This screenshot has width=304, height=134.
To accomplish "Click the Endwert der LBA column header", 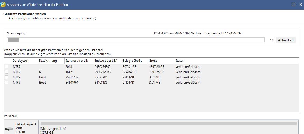I will [x=107, y=61].
